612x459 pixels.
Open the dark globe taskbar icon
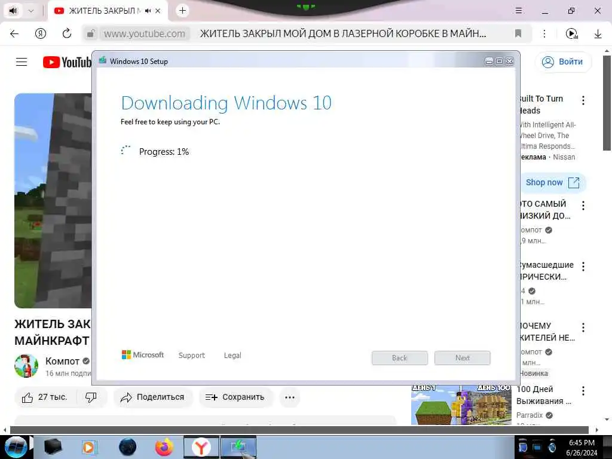click(128, 447)
